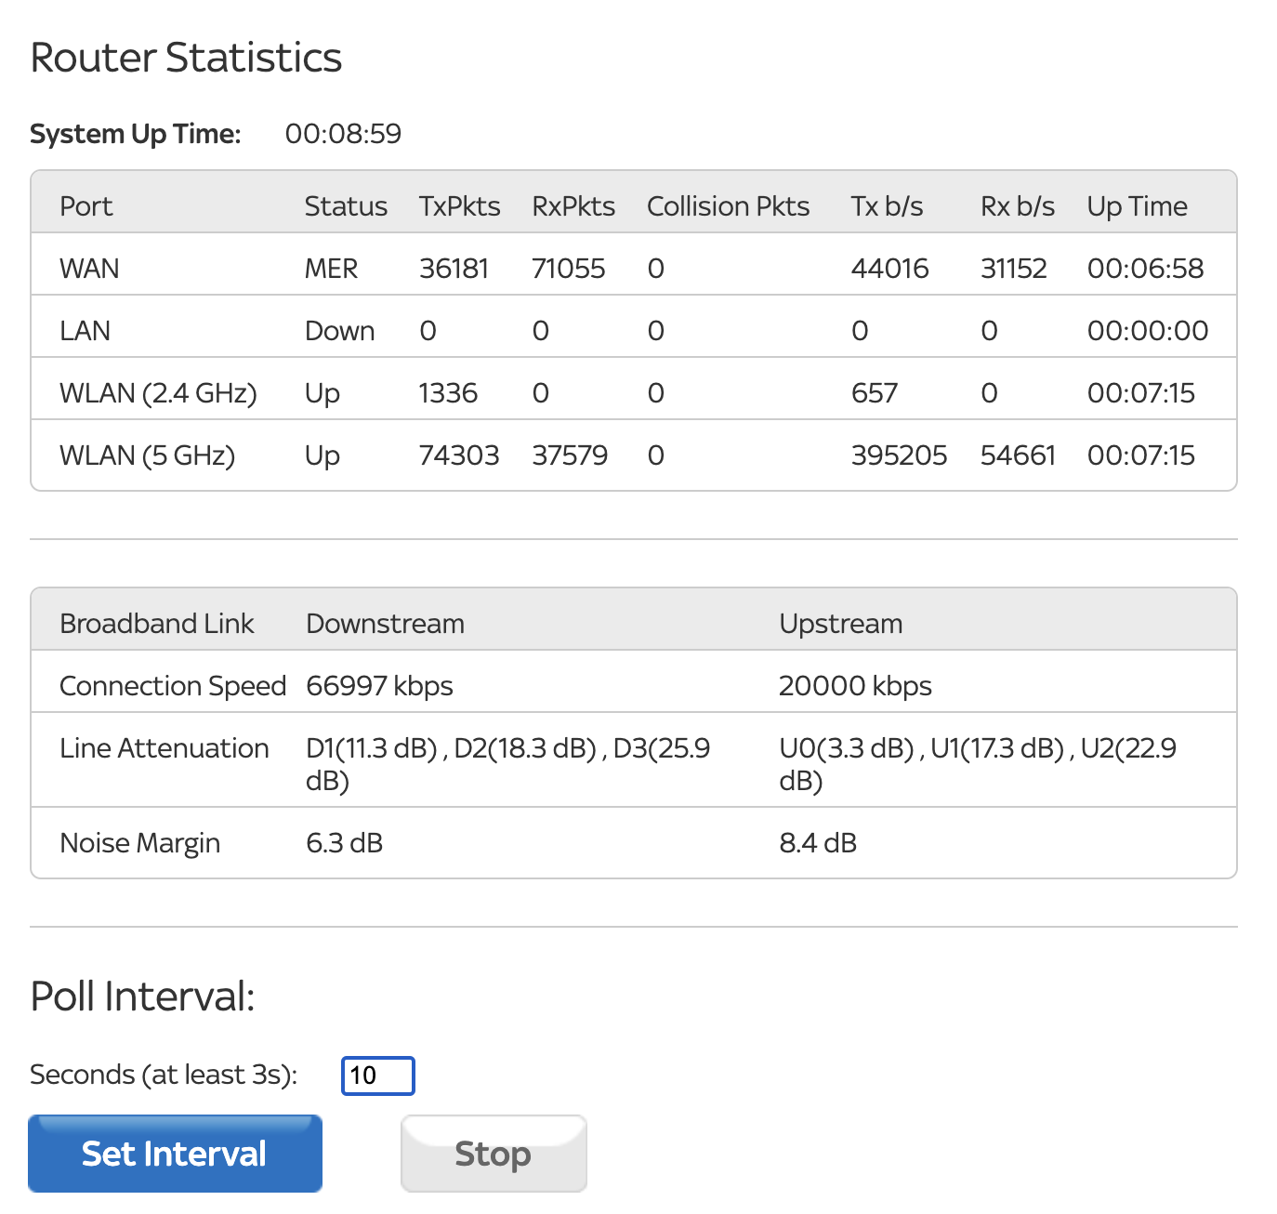
Task: Click the System Up Time value
Action: 343,134
